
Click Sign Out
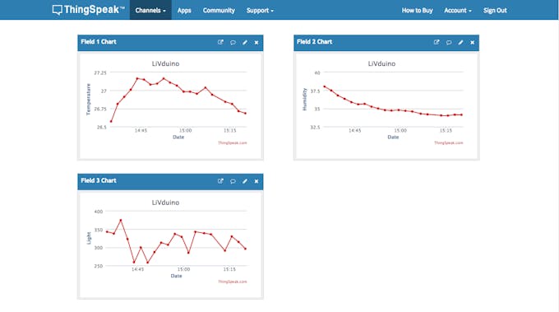[495, 11]
